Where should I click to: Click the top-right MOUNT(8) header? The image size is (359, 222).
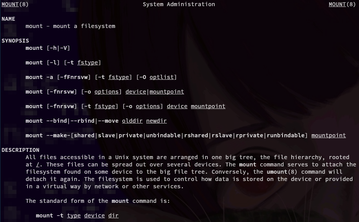342,4
